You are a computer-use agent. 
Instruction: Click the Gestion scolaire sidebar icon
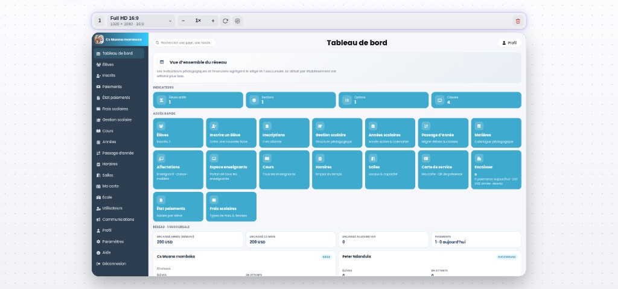coord(98,120)
